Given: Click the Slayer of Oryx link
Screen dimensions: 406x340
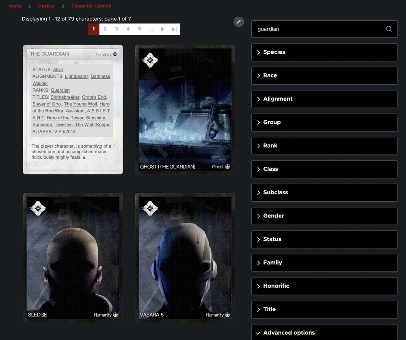Looking at the screenshot, I should pos(47,104).
